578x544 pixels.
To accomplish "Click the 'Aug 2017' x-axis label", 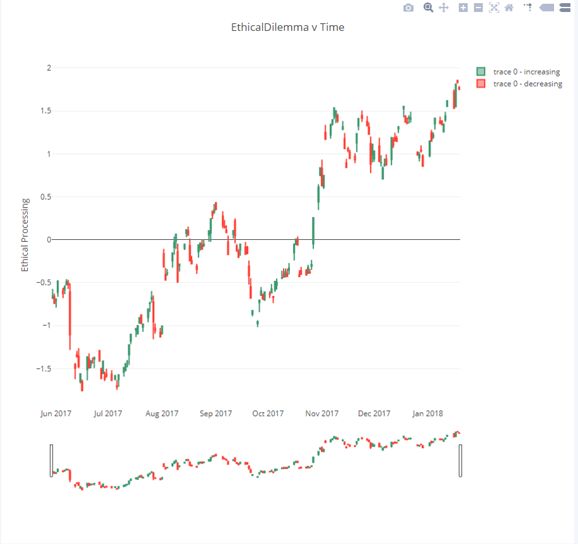I will (x=162, y=413).
